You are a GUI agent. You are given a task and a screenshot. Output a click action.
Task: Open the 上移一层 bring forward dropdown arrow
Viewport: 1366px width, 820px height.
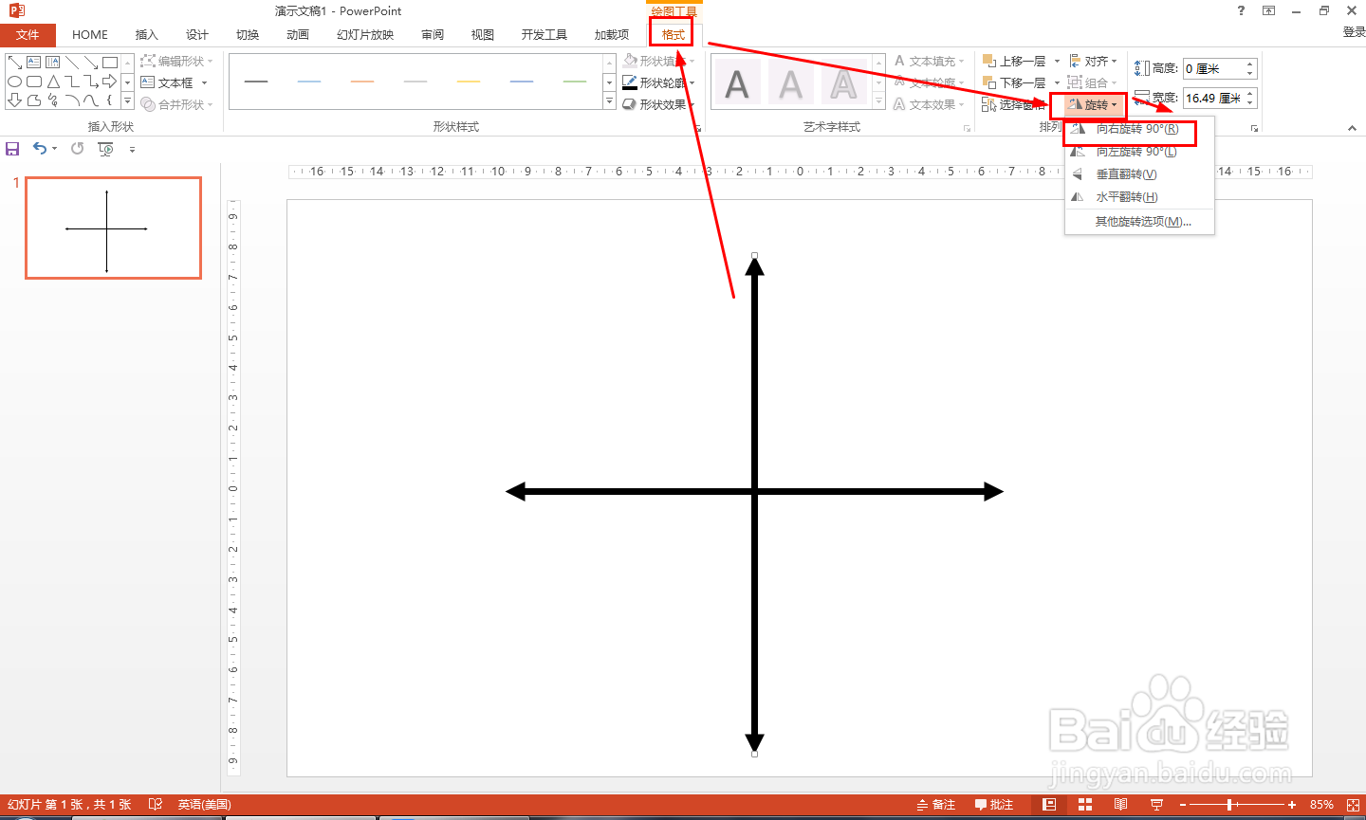[1057, 62]
